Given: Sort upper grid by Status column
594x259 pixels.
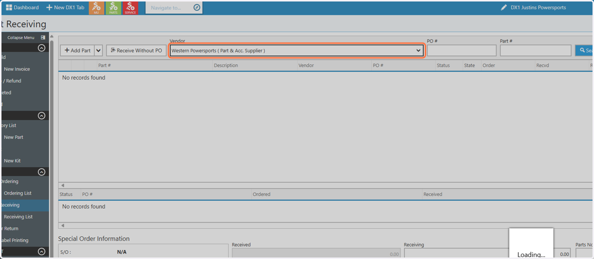Looking at the screenshot, I should click(x=443, y=65).
